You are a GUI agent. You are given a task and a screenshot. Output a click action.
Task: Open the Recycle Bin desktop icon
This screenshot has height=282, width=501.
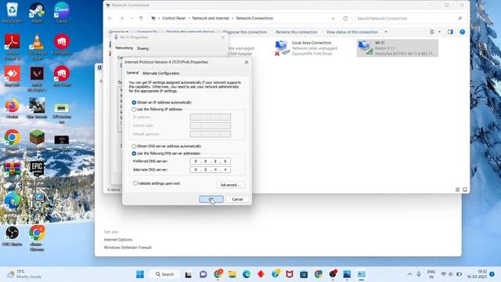(x=13, y=13)
